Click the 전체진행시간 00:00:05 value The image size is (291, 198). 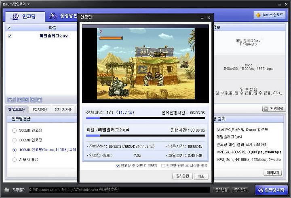point(197,113)
